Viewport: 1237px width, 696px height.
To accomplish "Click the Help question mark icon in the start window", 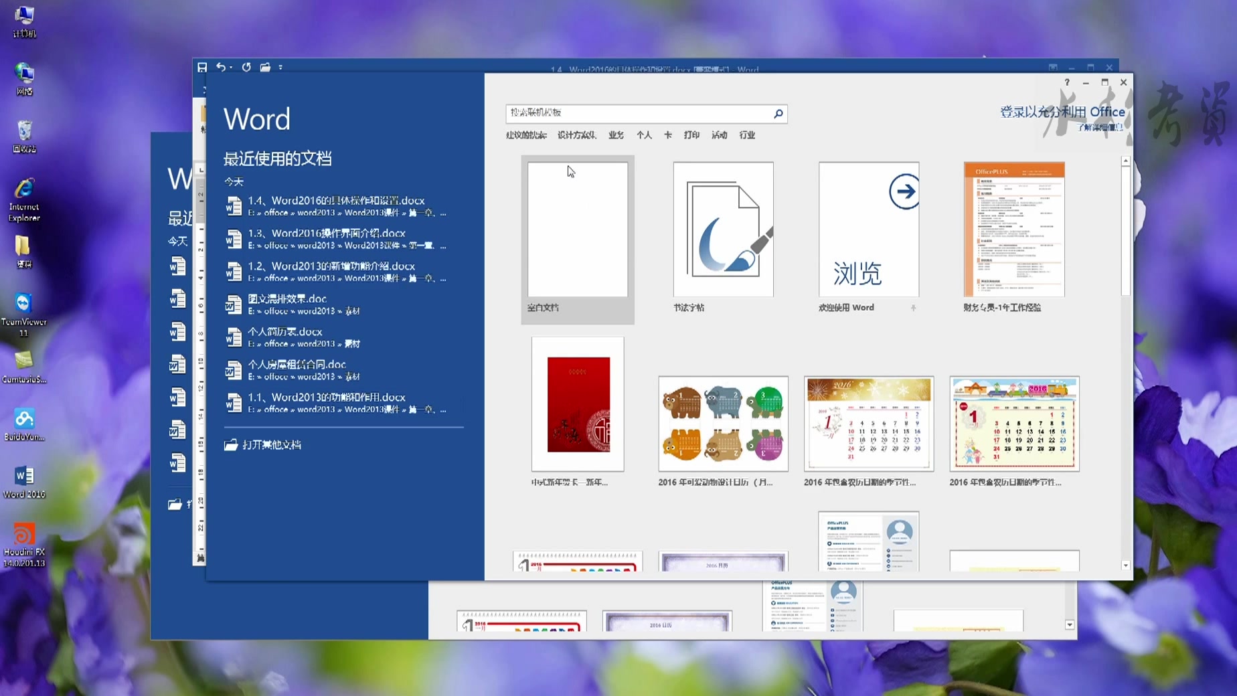I will (x=1067, y=82).
